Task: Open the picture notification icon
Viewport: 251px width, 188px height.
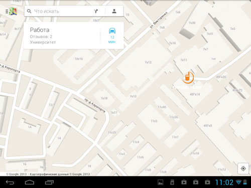Action: pos(161,182)
